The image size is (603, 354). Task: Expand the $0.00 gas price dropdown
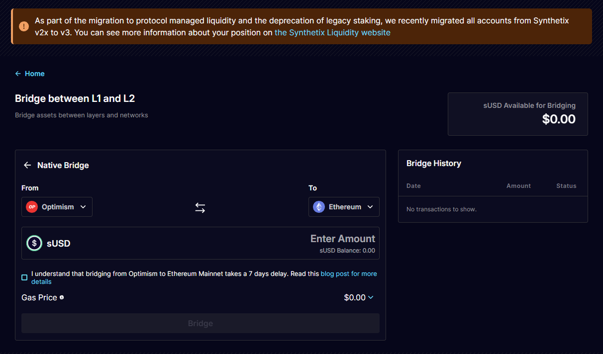click(359, 298)
